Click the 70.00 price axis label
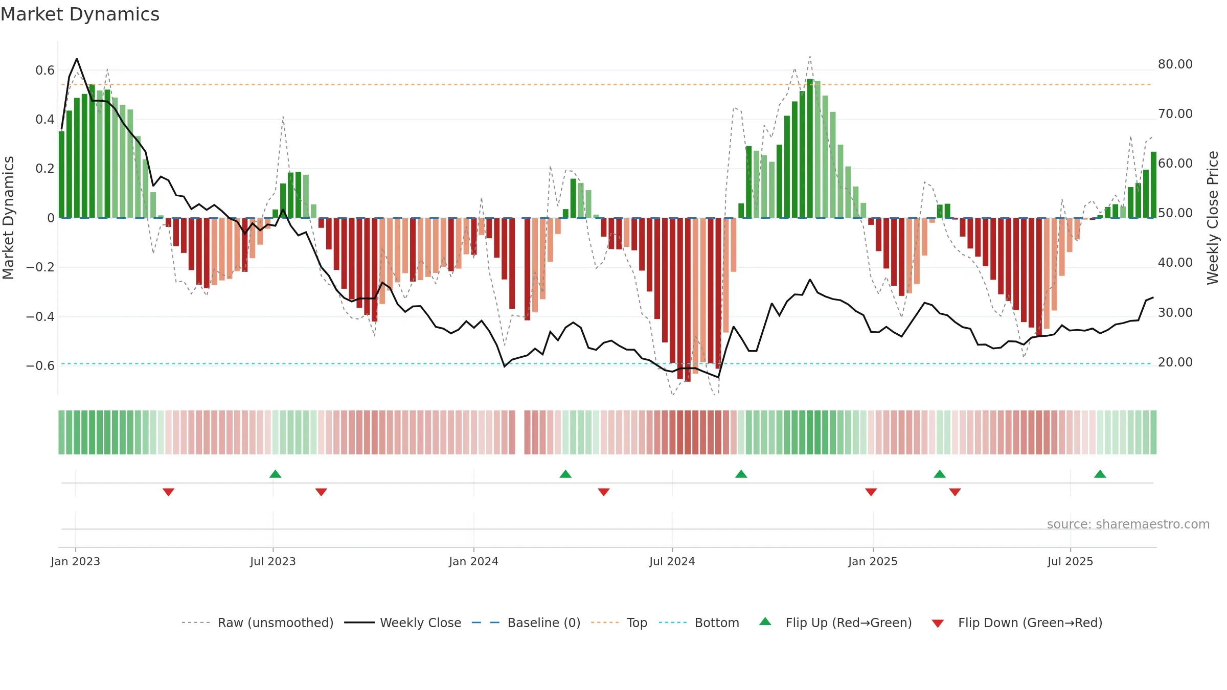Image resolution: width=1227 pixels, height=690 pixels. [1175, 113]
